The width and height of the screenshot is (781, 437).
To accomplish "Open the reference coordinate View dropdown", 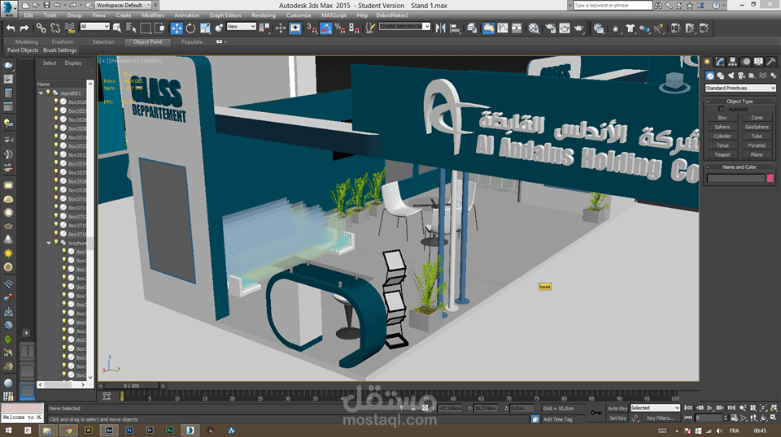I will [x=241, y=26].
